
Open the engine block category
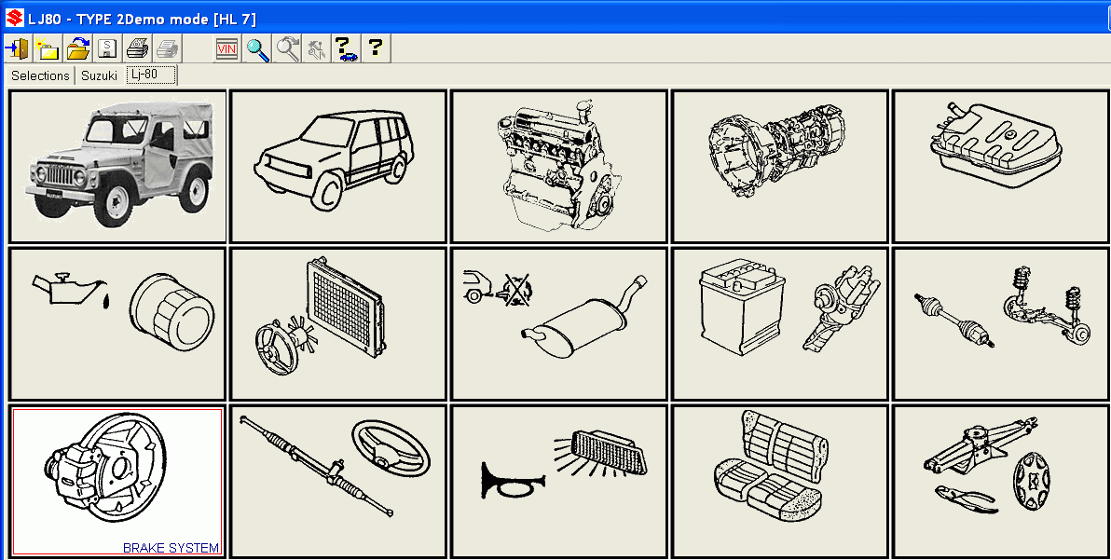(x=560, y=167)
